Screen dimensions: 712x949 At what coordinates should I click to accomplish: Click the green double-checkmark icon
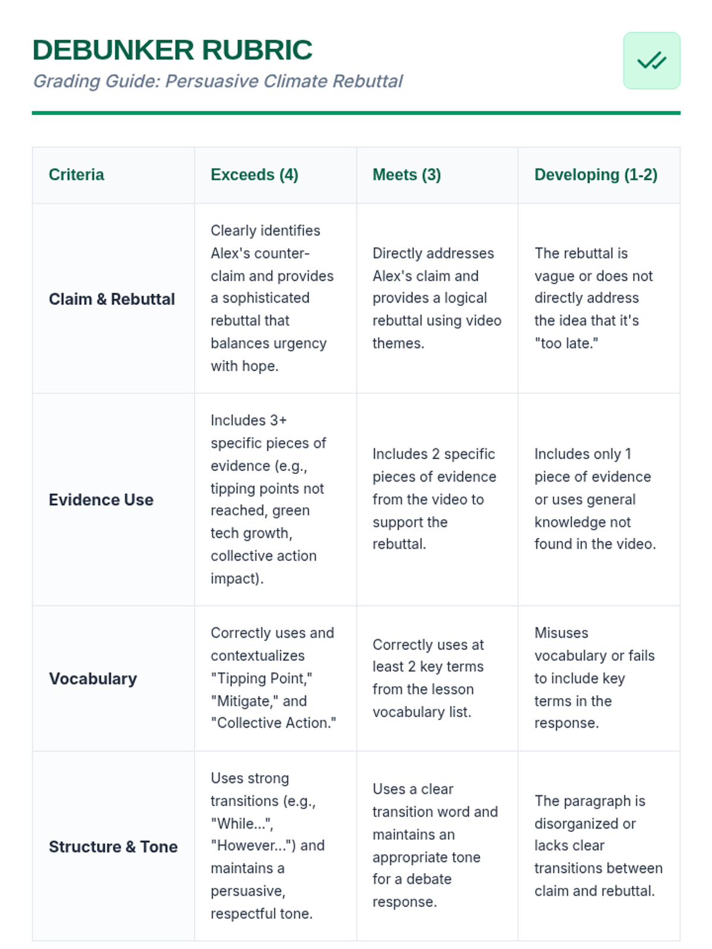tap(651, 60)
